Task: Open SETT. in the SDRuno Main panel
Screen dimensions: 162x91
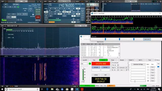Action: [3, 2]
